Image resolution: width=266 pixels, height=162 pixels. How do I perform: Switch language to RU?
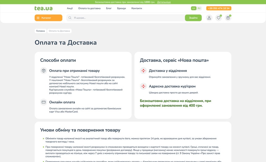(x=199, y=8)
